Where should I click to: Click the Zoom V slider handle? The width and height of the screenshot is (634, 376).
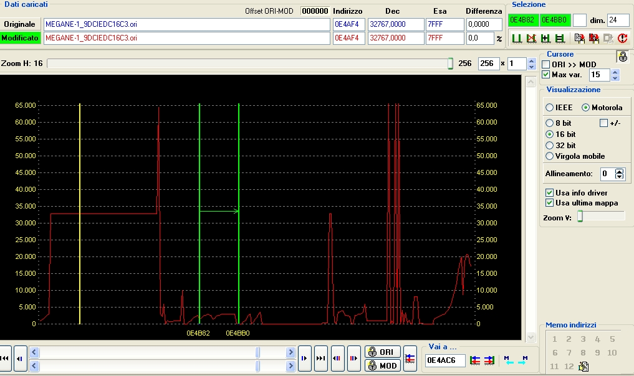pyautogui.click(x=580, y=217)
